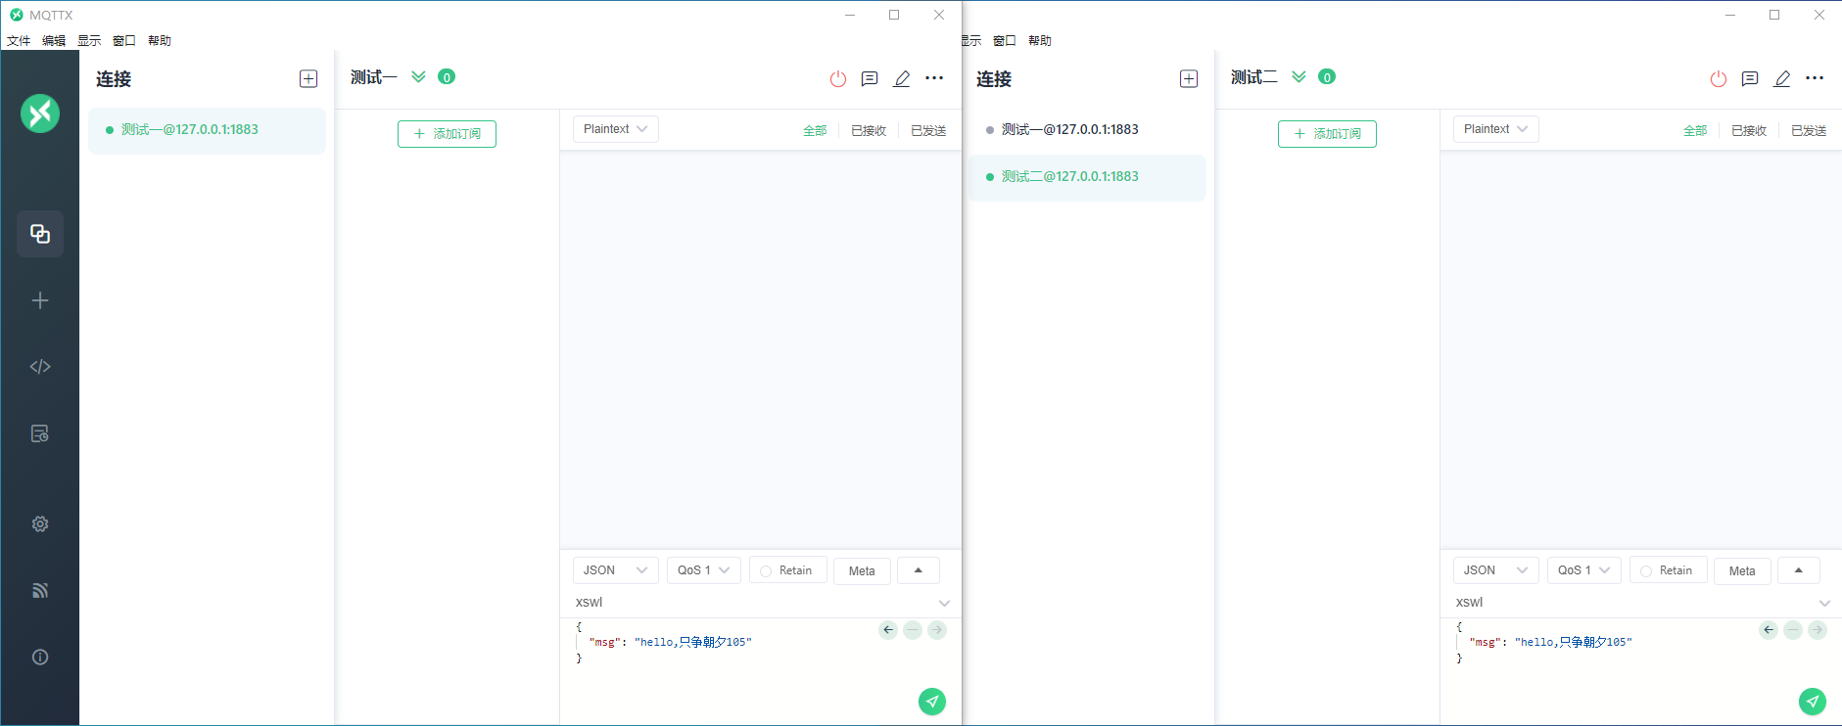The height and width of the screenshot is (726, 1842).
Task: Open Plaintext format dropdown in left window
Action: click(616, 129)
